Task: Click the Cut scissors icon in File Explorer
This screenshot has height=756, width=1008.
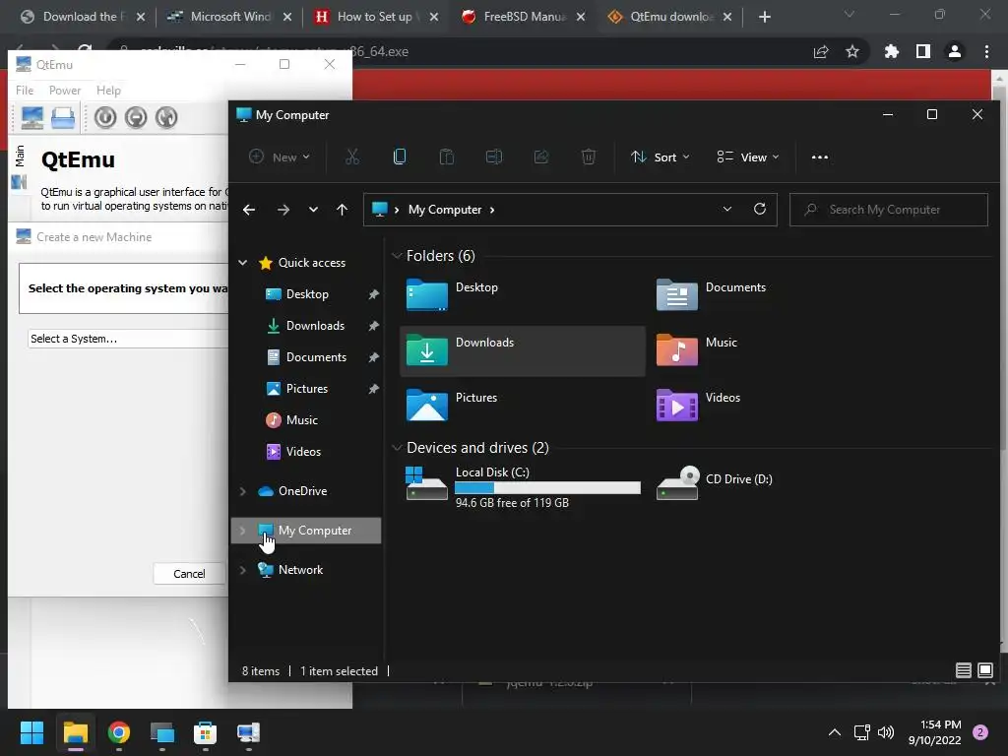Action: pyautogui.click(x=352, y=157)
